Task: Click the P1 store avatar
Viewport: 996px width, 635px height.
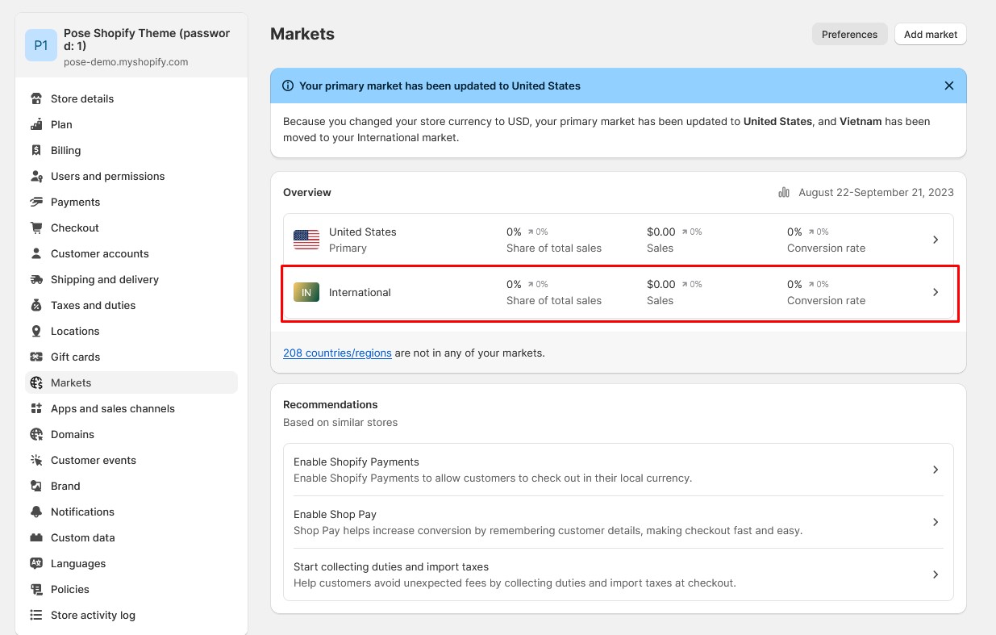Action: click(x=41, y=45)
